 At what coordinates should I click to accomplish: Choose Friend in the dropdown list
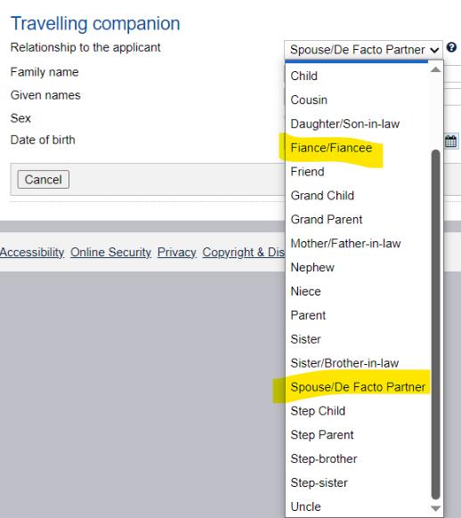coord(307,172)
